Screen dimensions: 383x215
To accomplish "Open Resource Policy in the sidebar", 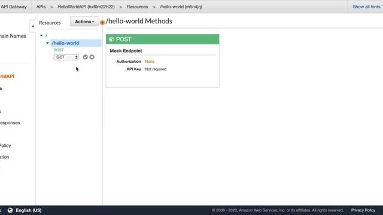I will click(x=5, y=146).
